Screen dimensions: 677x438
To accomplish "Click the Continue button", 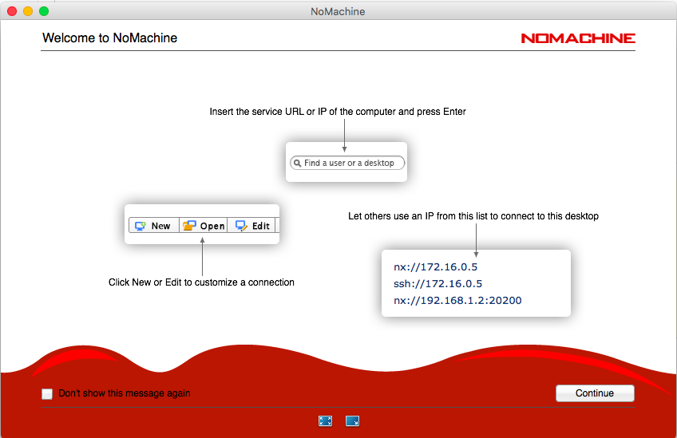I will point(595,393).
